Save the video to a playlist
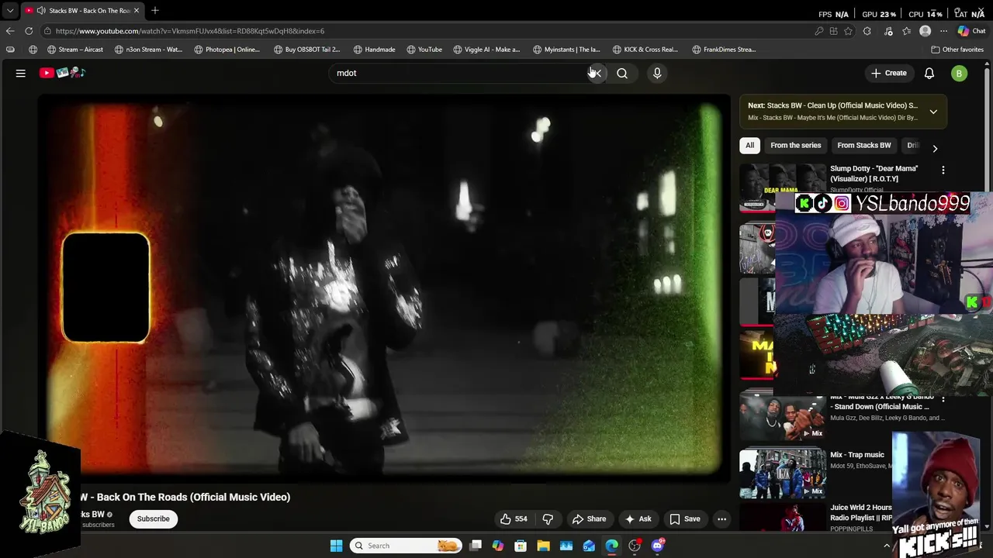 684,519
